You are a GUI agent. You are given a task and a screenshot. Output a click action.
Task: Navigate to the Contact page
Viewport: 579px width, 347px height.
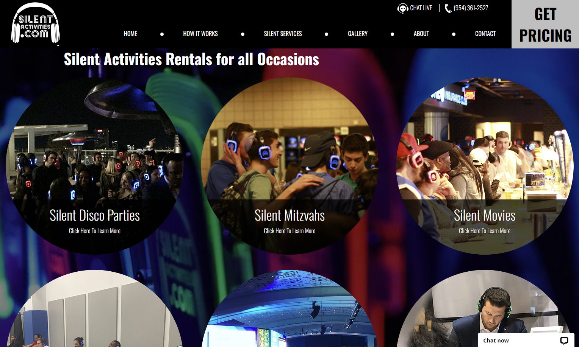[x=485, y=34]
